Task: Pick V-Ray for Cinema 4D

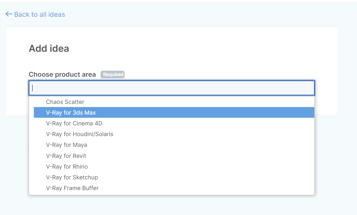Action: 174,123
